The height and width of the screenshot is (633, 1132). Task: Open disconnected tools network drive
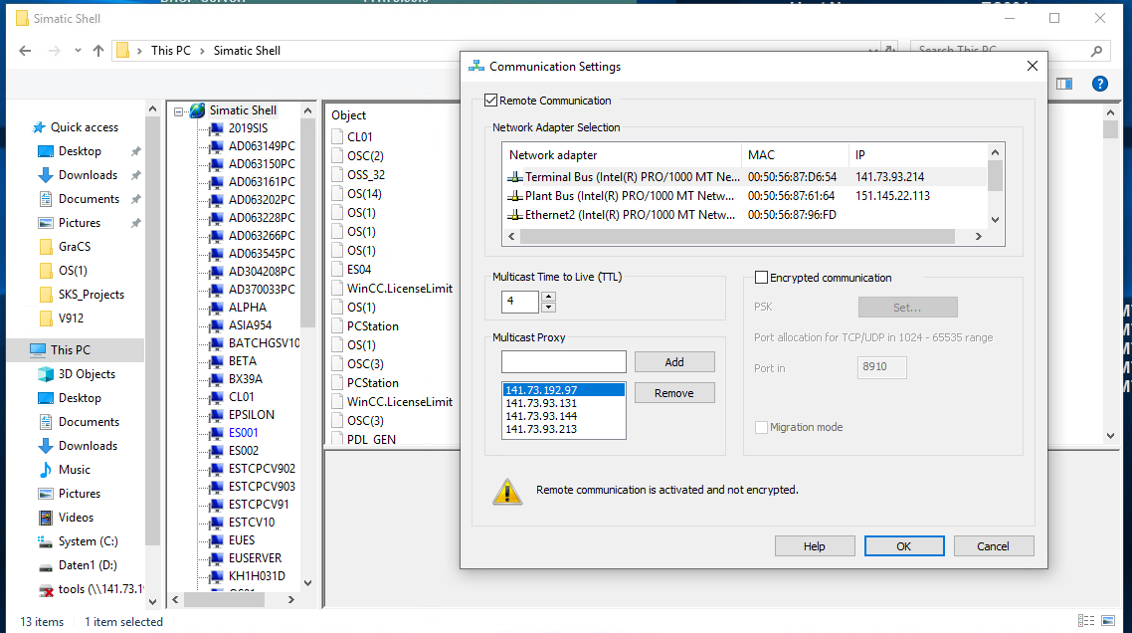[x=100, y=589]
